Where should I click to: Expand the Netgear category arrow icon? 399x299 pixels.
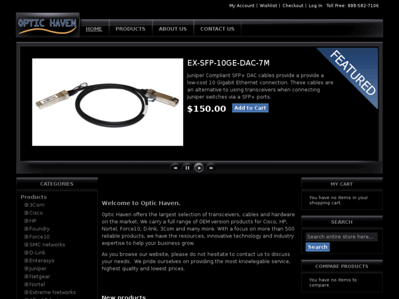click(26, 277)
